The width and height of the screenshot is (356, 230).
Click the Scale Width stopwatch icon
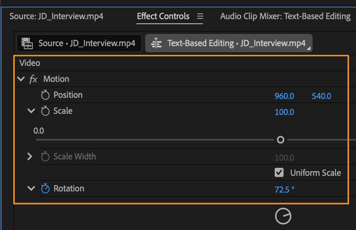pyautogui.click(x=45, y=156)
